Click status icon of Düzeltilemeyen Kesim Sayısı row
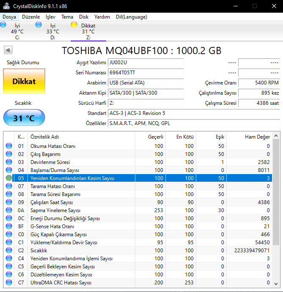The image size is (283, 292). point(9,274)
